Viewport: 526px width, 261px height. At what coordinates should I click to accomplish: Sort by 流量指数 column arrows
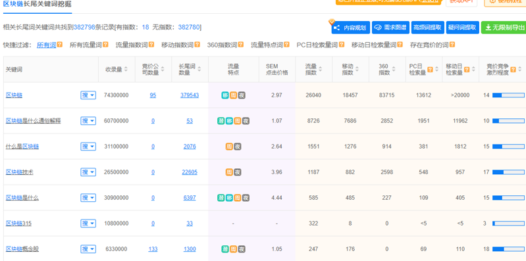321,69
